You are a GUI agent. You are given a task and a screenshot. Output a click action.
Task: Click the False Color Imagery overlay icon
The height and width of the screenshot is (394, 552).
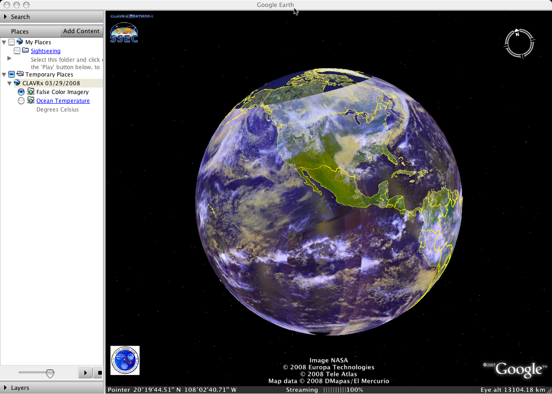pos(31,92)
